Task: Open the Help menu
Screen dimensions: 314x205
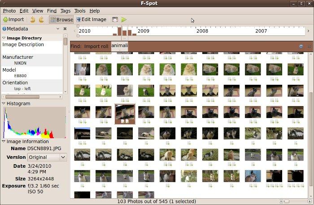Action: coord(95,11)
